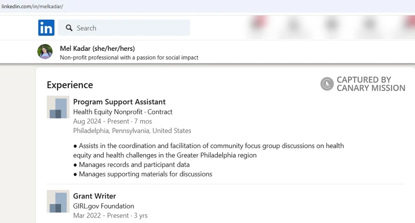
Task: Visit the GIRL.gov Foundation company name
Action: 103,206
